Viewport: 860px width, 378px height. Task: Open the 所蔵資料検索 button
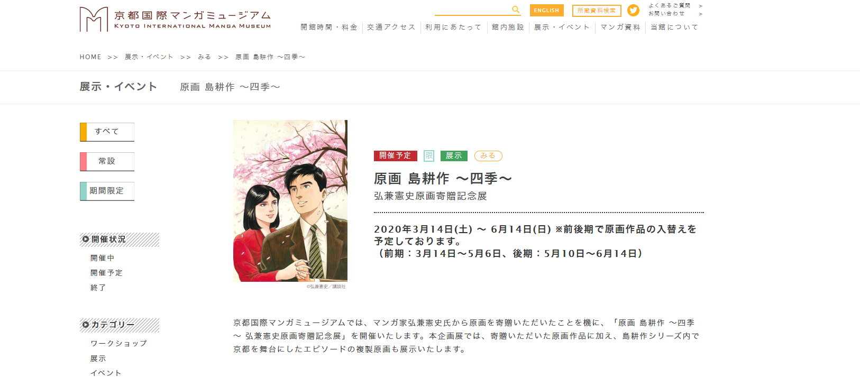coord(597,11)
